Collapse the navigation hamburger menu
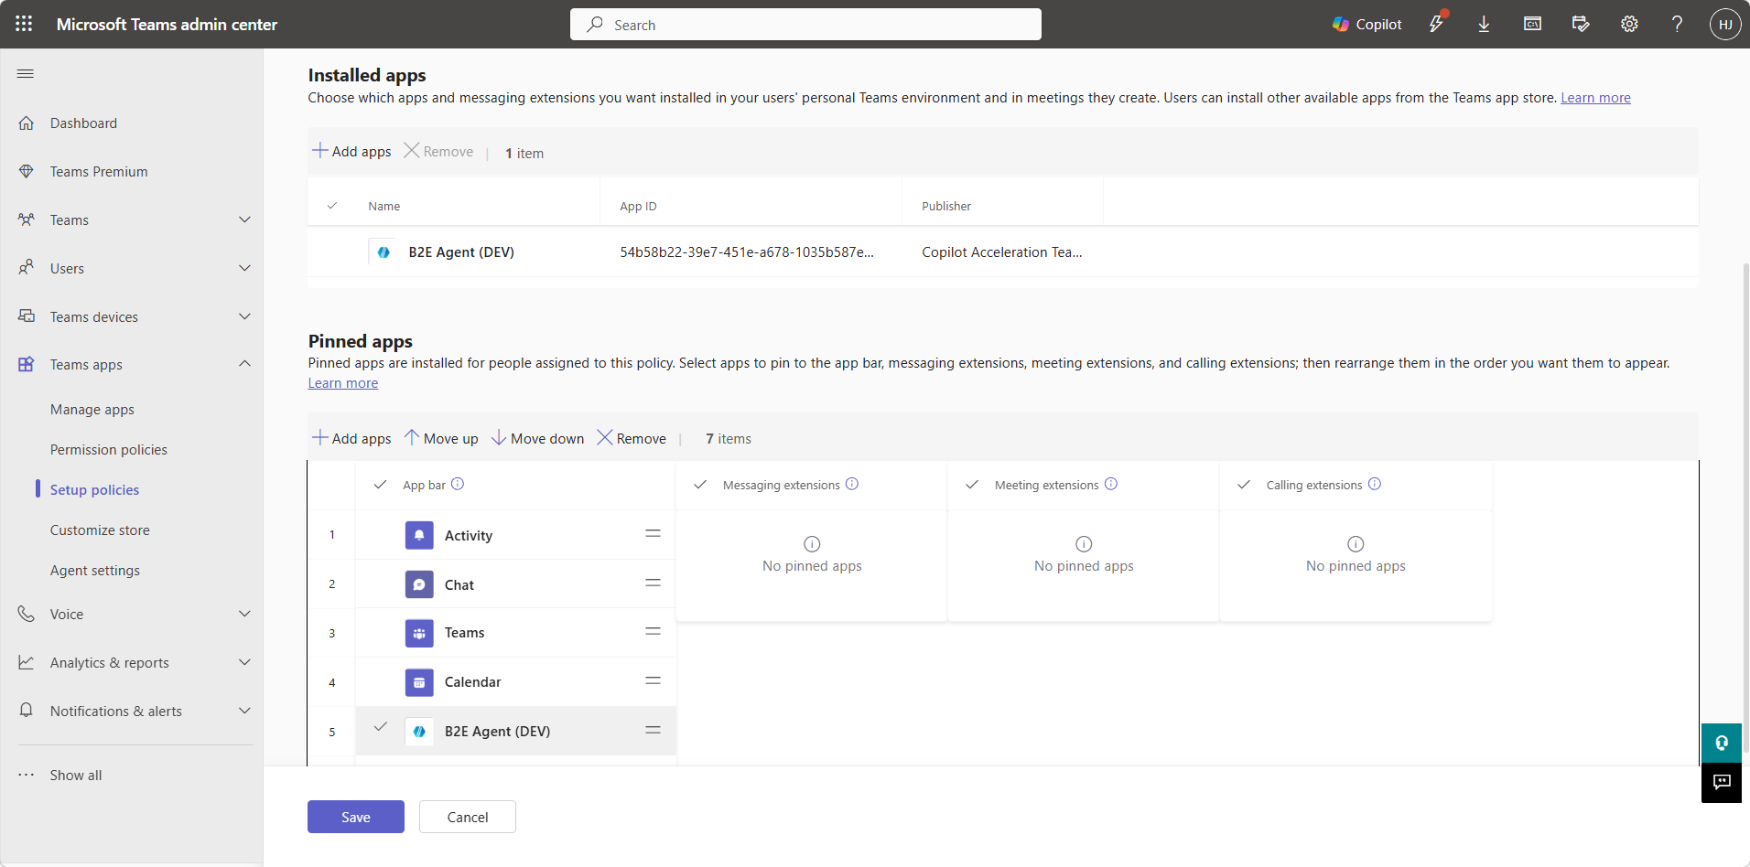The width and height of the screenshot is (1750, 867). point(26,73)
